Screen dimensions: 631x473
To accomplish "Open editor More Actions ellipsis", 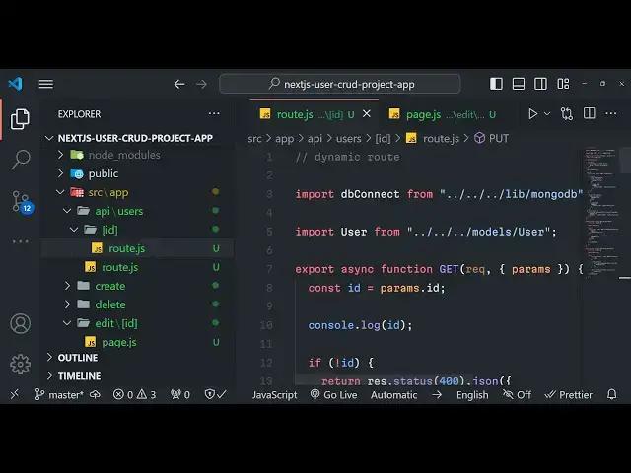I will coord(611,114).
